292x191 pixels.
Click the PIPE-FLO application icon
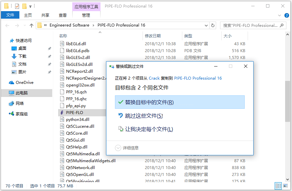pyautogui.click(x=62, y=112)
